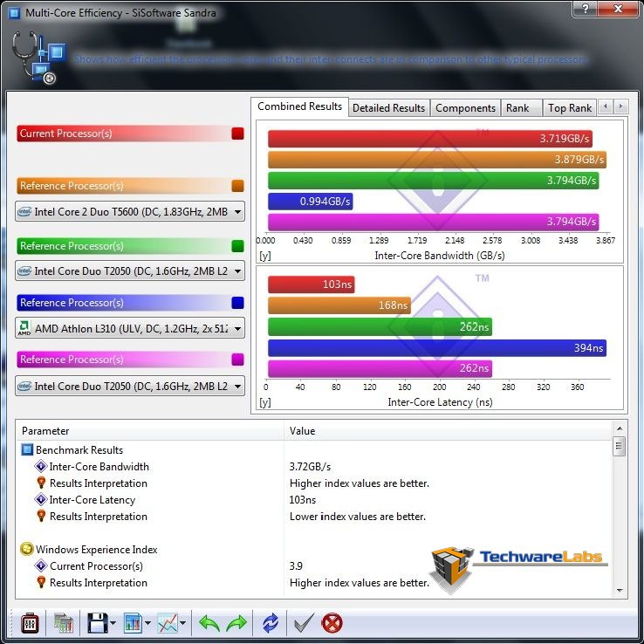Click the orange 168ns latency bar
Viewport: 644px width, 644px height.
(x=339, y=305)
